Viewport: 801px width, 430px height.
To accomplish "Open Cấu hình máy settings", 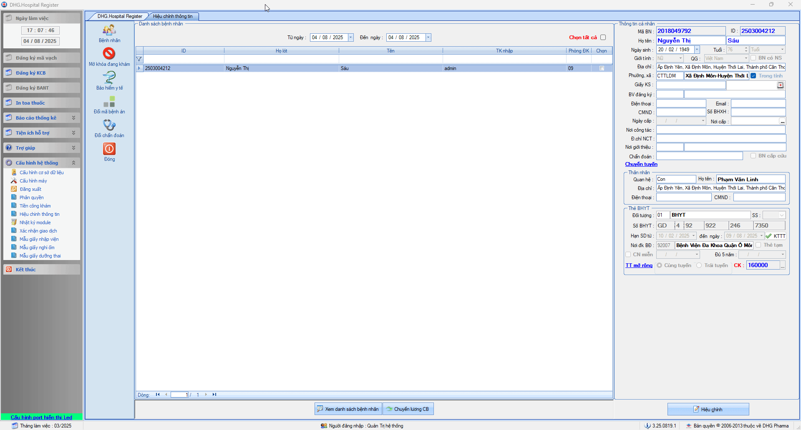I will pyautogui.click(x=33, y=181).
